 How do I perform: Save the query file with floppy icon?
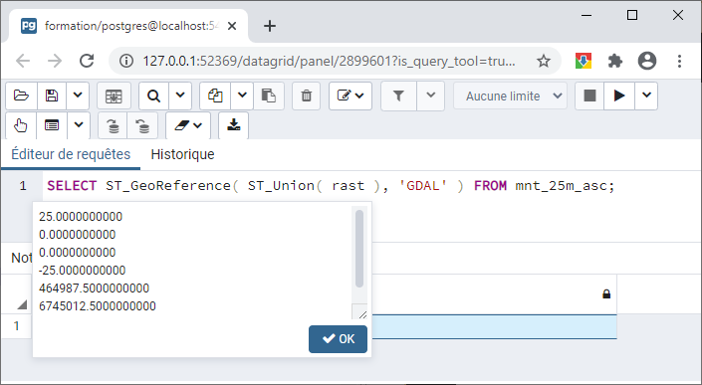coord(52,96)
